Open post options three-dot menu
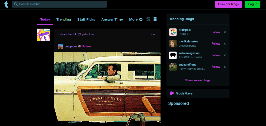The width and height of the screenshot is (266, 126). tap(153, 35)
